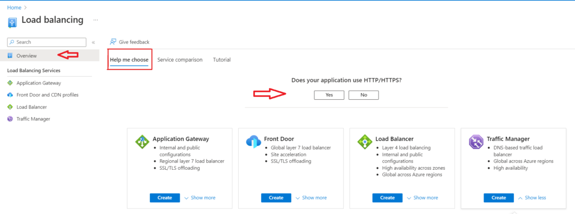This screenshot has height=214, width=575.
Task: Open the Tutorial tab
Action: 222,59
